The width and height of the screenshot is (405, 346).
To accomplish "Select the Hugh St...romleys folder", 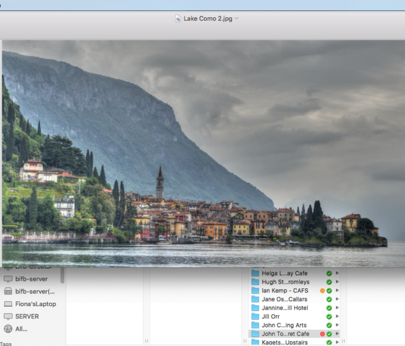I will coord(285,282).
